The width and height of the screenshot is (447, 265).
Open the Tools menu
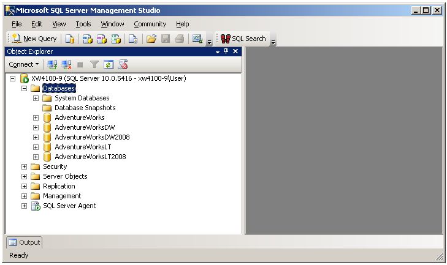point(83,24)
